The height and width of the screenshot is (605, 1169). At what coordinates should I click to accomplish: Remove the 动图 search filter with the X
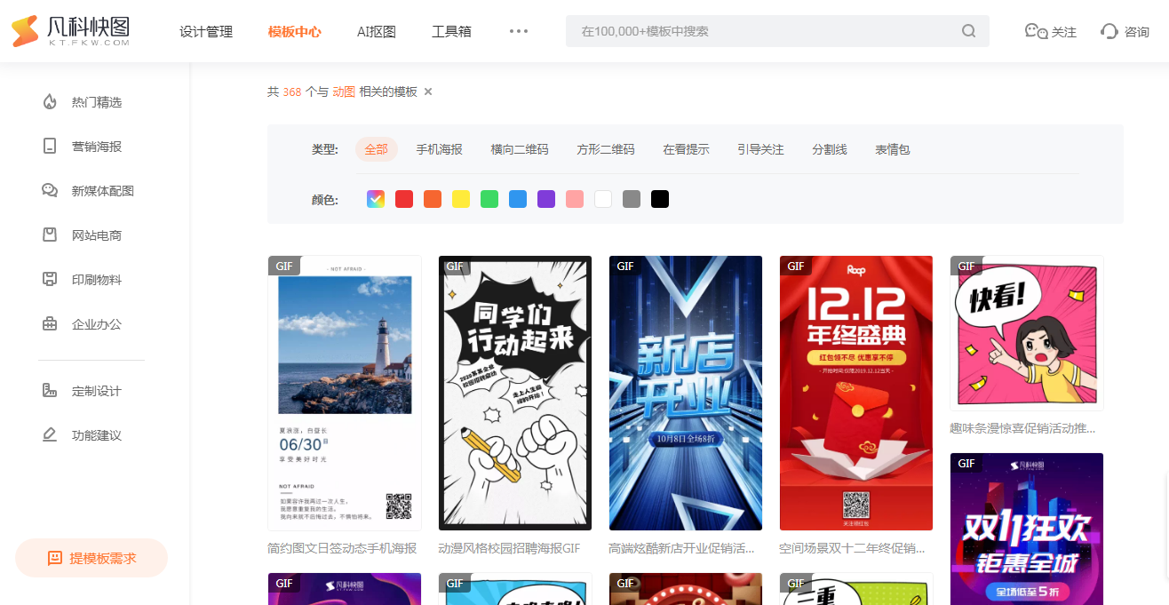click(x=428, y=92)
